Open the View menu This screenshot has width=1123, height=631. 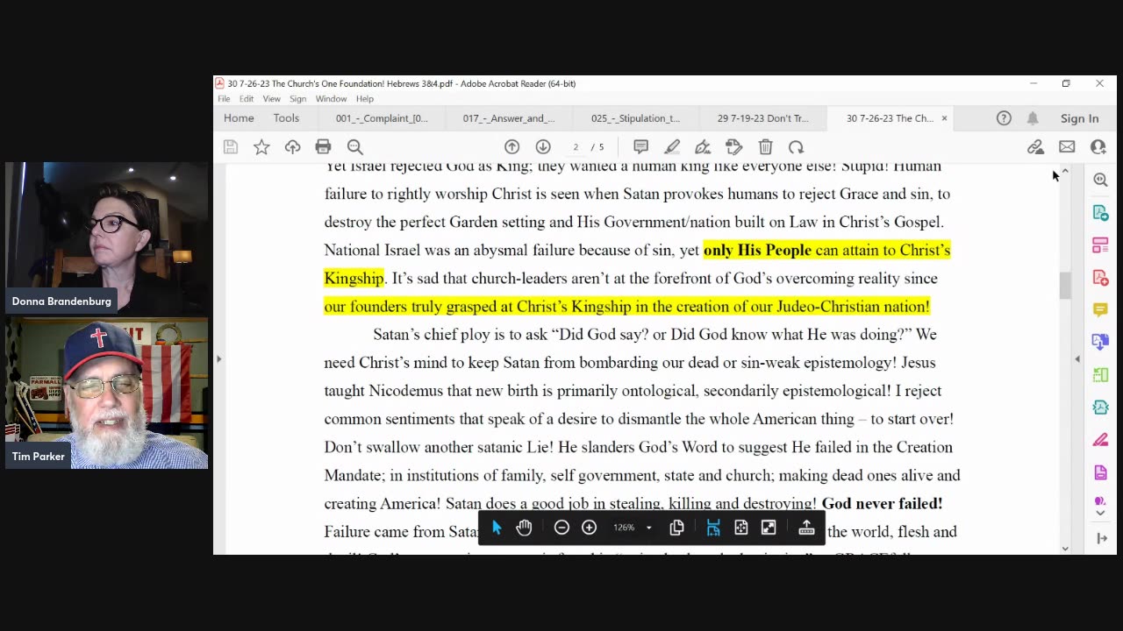click(272, 99)
